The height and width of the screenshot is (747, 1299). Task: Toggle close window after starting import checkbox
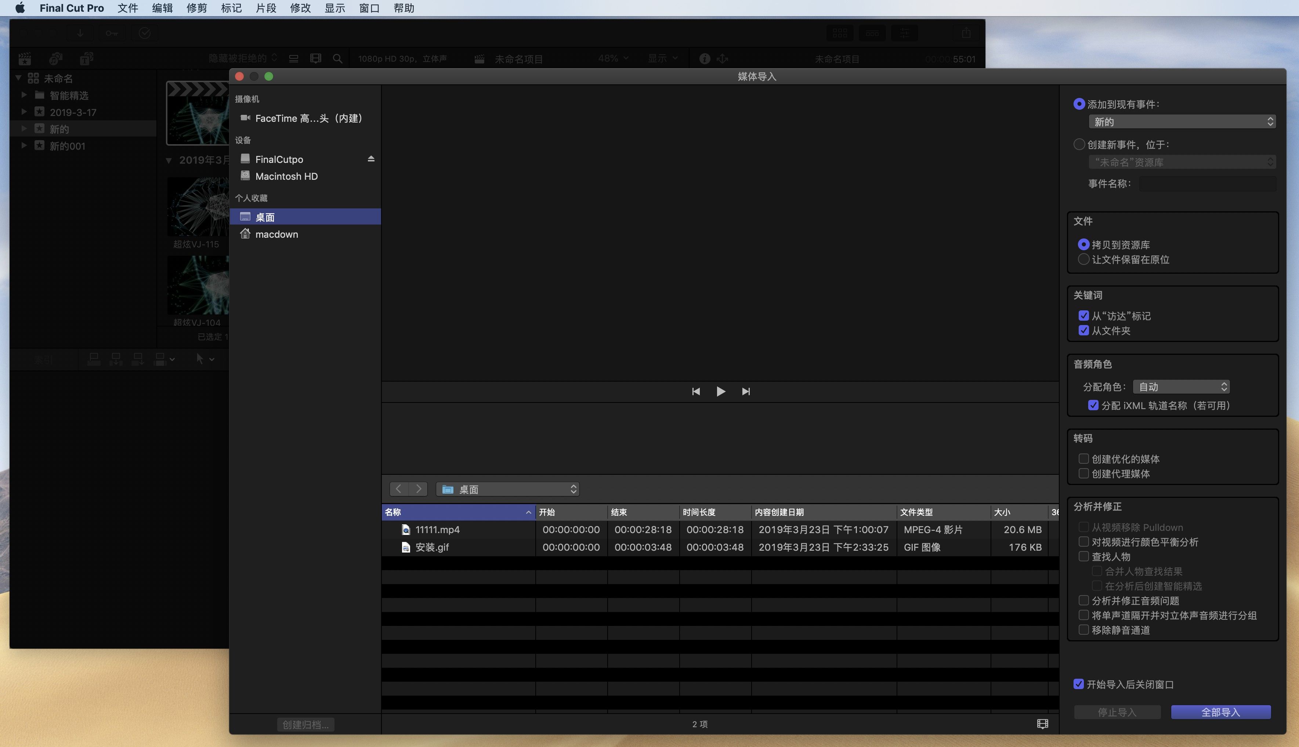pos(1078,684)
